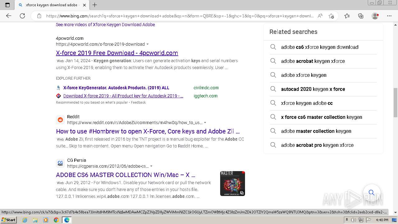Viewport: 398px width, 224px height.
Task: Open the Adobe Master Collection thumbnail
Action: (x=233, y=184)
